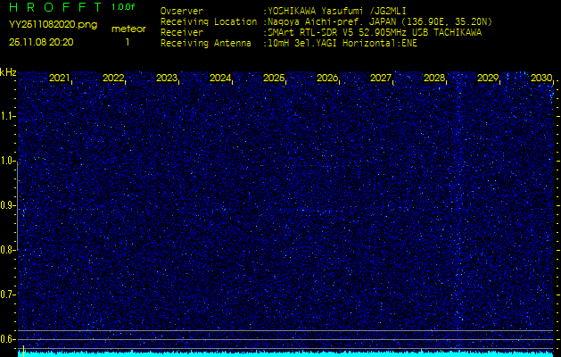This screenshot has height=357, width=561.
Task: Click the 2029 time marker
Action: pyautogui.click(x=488, y=79)
